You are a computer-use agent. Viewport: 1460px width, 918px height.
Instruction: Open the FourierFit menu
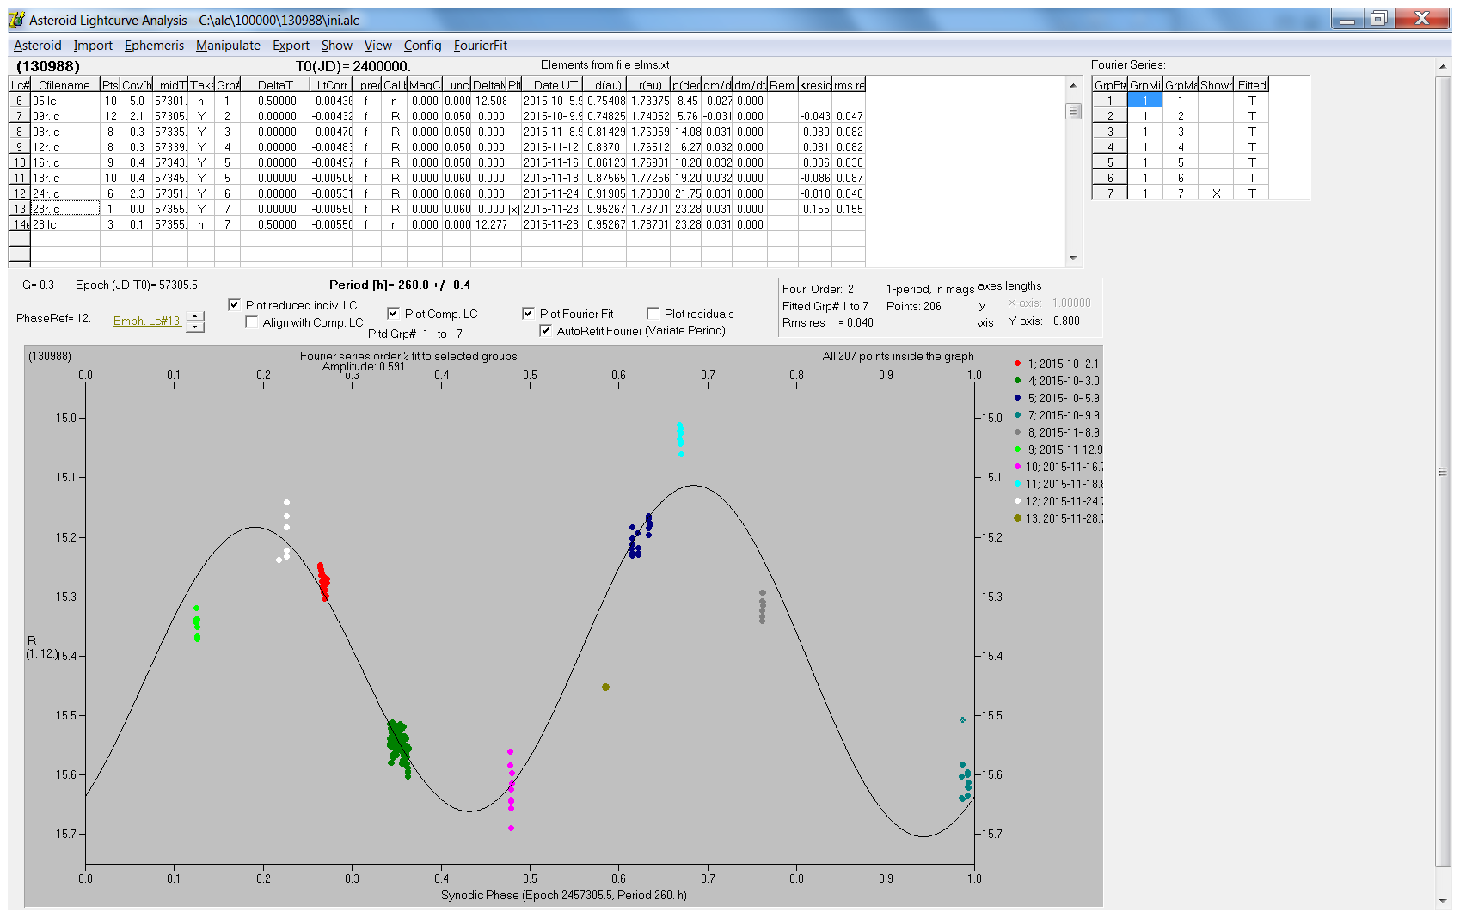point(481,46)
